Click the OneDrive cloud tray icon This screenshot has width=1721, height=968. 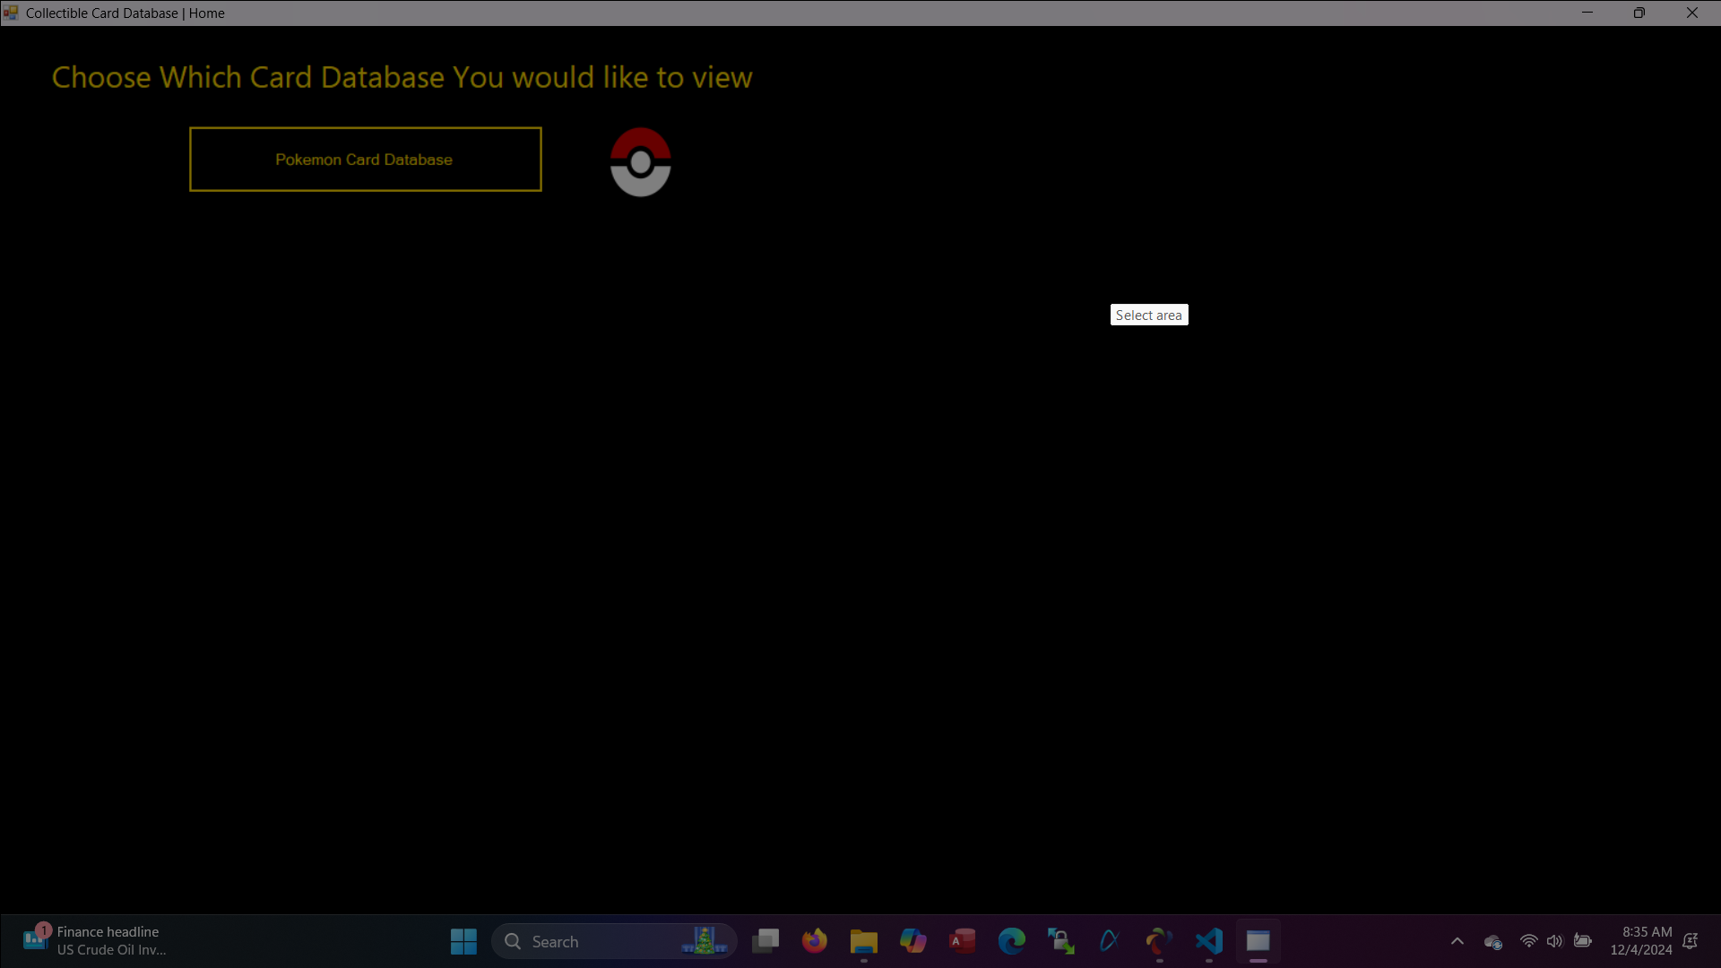(x=1492, y=941)
